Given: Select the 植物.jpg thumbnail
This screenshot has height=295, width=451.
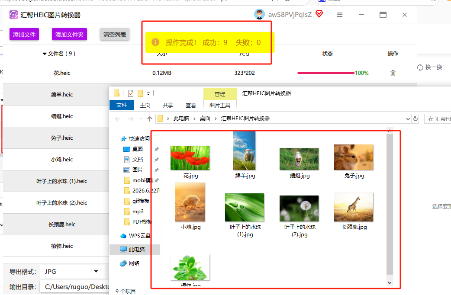Looking at the screenshot, I should pyautogui.click(x=190, y=267).
